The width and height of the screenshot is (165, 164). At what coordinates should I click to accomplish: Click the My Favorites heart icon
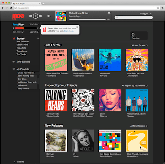14,62
